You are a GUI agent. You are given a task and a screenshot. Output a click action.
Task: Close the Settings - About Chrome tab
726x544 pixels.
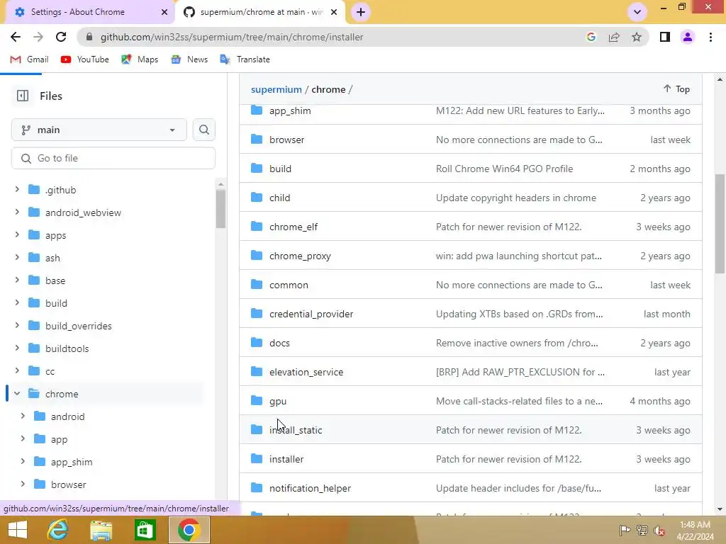[164, 12]
